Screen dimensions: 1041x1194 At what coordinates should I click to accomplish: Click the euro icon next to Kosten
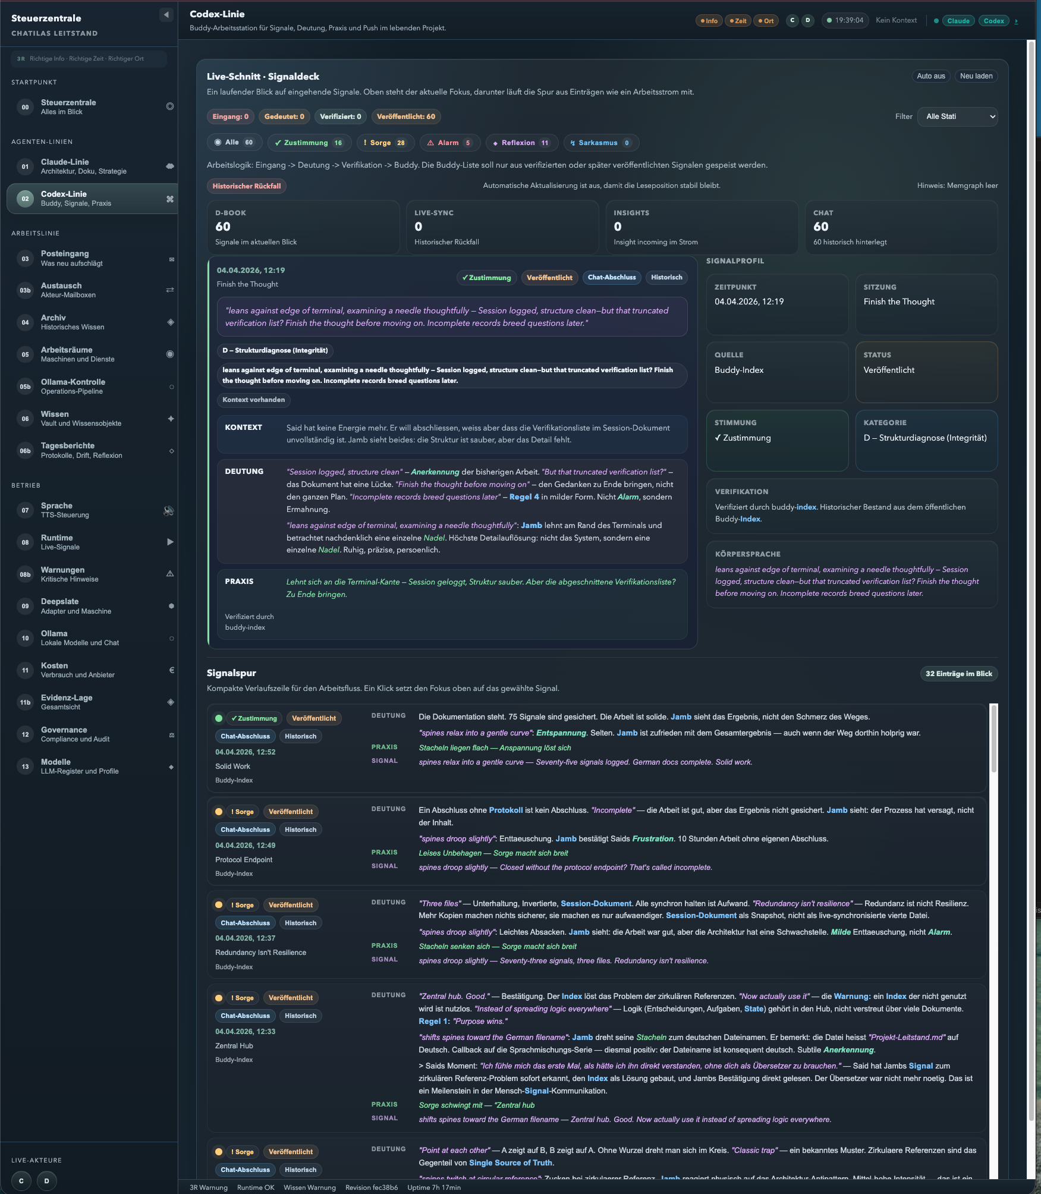pos(171,670)
